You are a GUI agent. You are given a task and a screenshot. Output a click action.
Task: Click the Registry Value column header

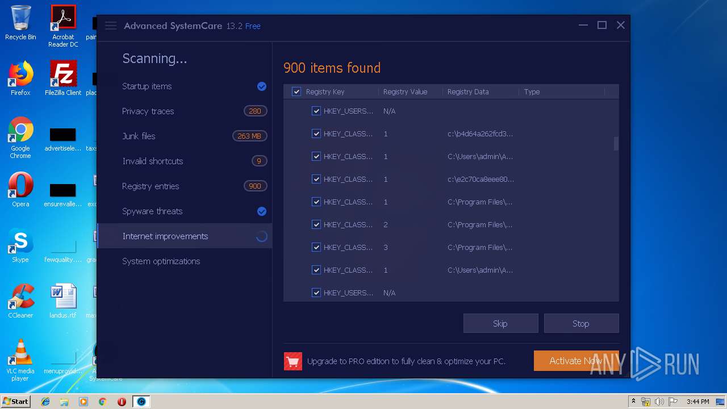click(405, 91)
